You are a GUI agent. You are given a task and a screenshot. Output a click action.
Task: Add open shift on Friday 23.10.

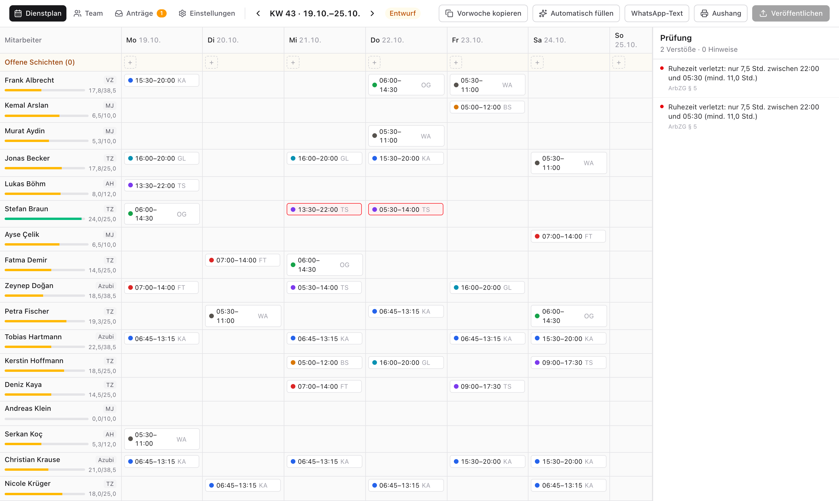click(x=456, y=63)
